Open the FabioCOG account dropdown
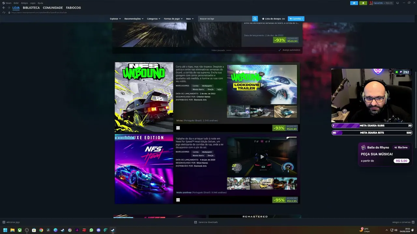Viewport: 417px width, 234px height. point(383,3)
